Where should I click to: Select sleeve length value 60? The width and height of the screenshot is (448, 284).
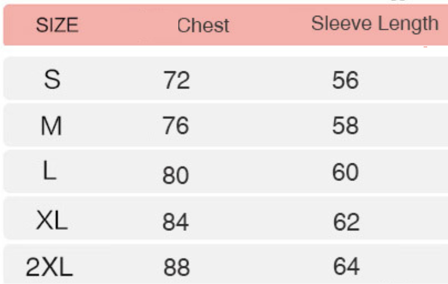(345, 173)
